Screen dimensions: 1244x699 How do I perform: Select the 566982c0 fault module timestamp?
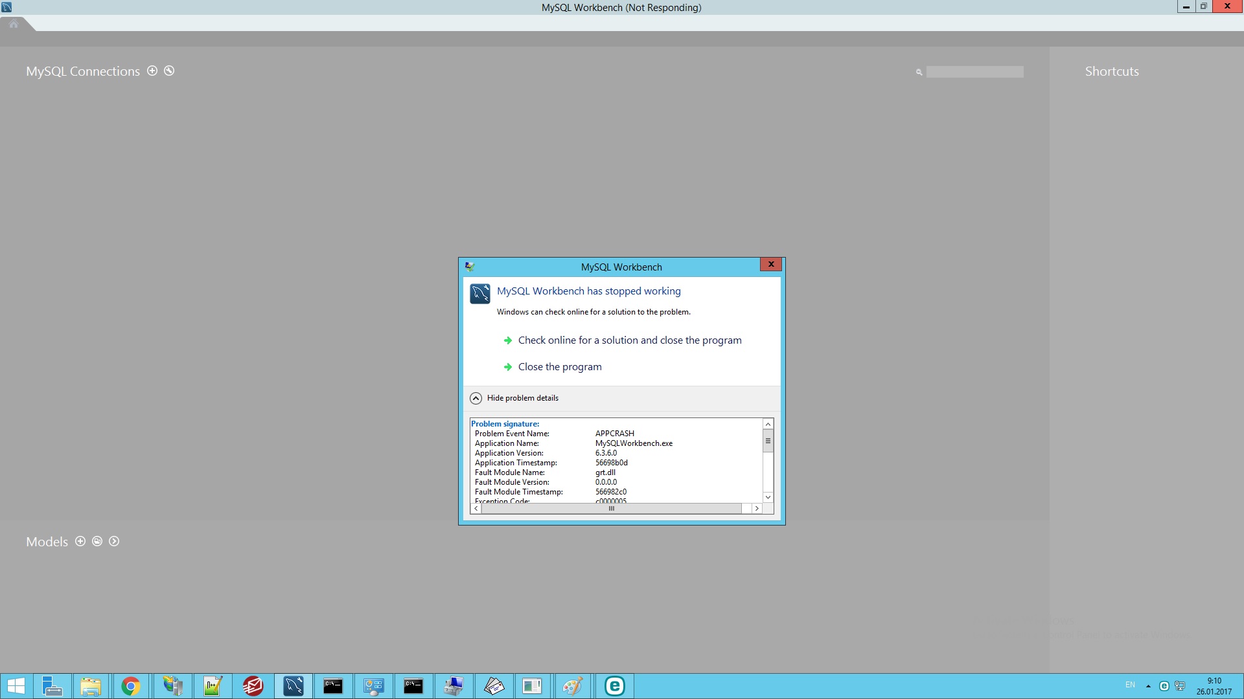(611, 492)
